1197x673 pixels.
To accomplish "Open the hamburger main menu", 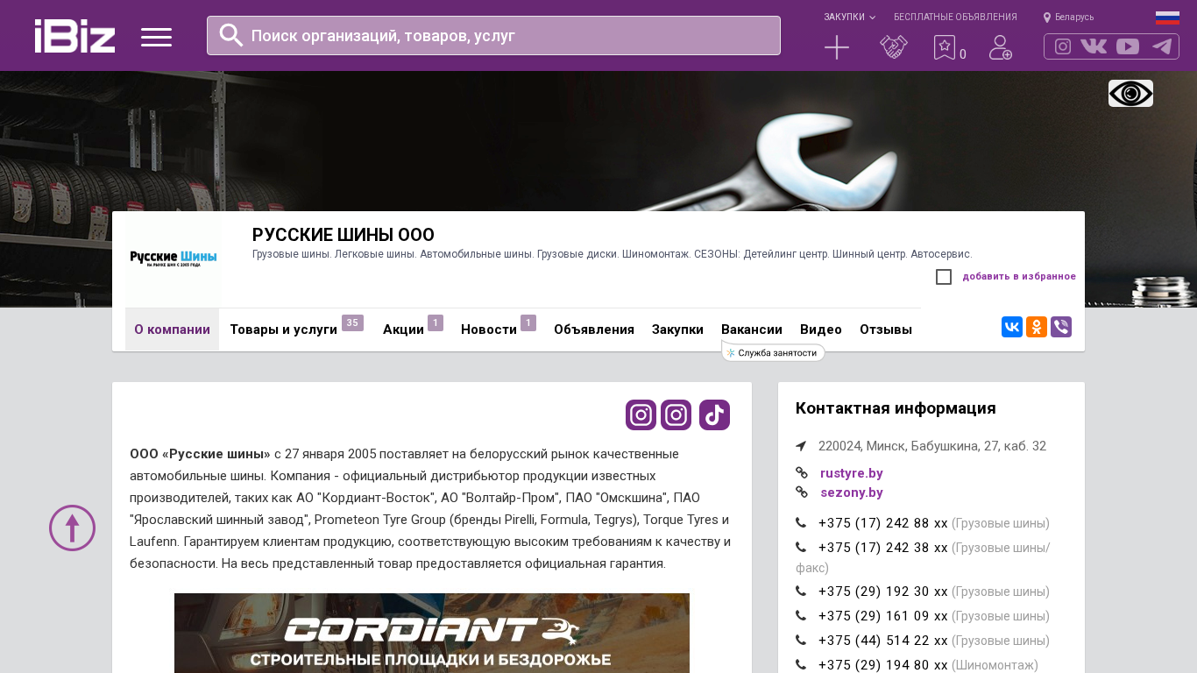I will (156, 37).
